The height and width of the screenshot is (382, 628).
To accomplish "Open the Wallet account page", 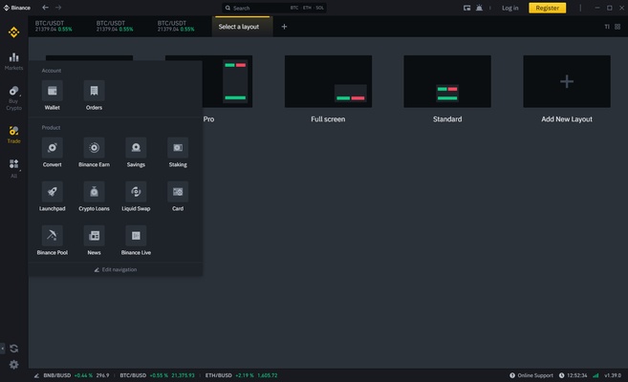I will point(52,95).
